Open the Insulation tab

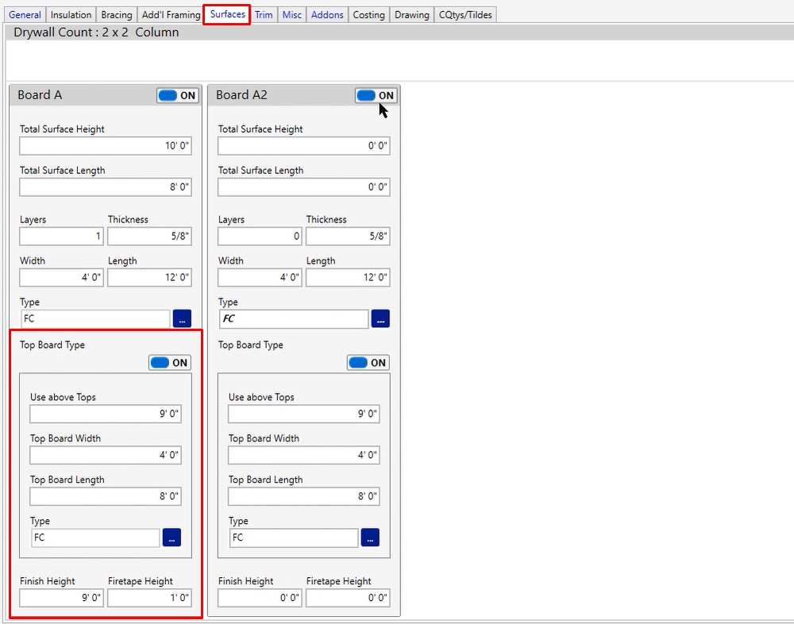click(71, 15)
